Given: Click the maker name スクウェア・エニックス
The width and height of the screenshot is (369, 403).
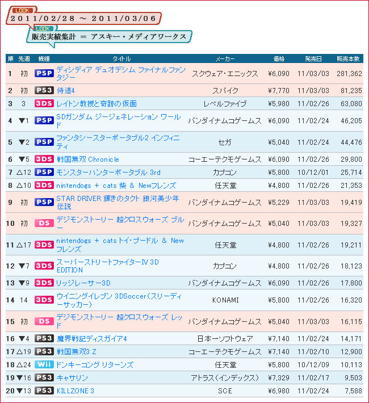Looking at the screenshot, I should coord(225,74).
